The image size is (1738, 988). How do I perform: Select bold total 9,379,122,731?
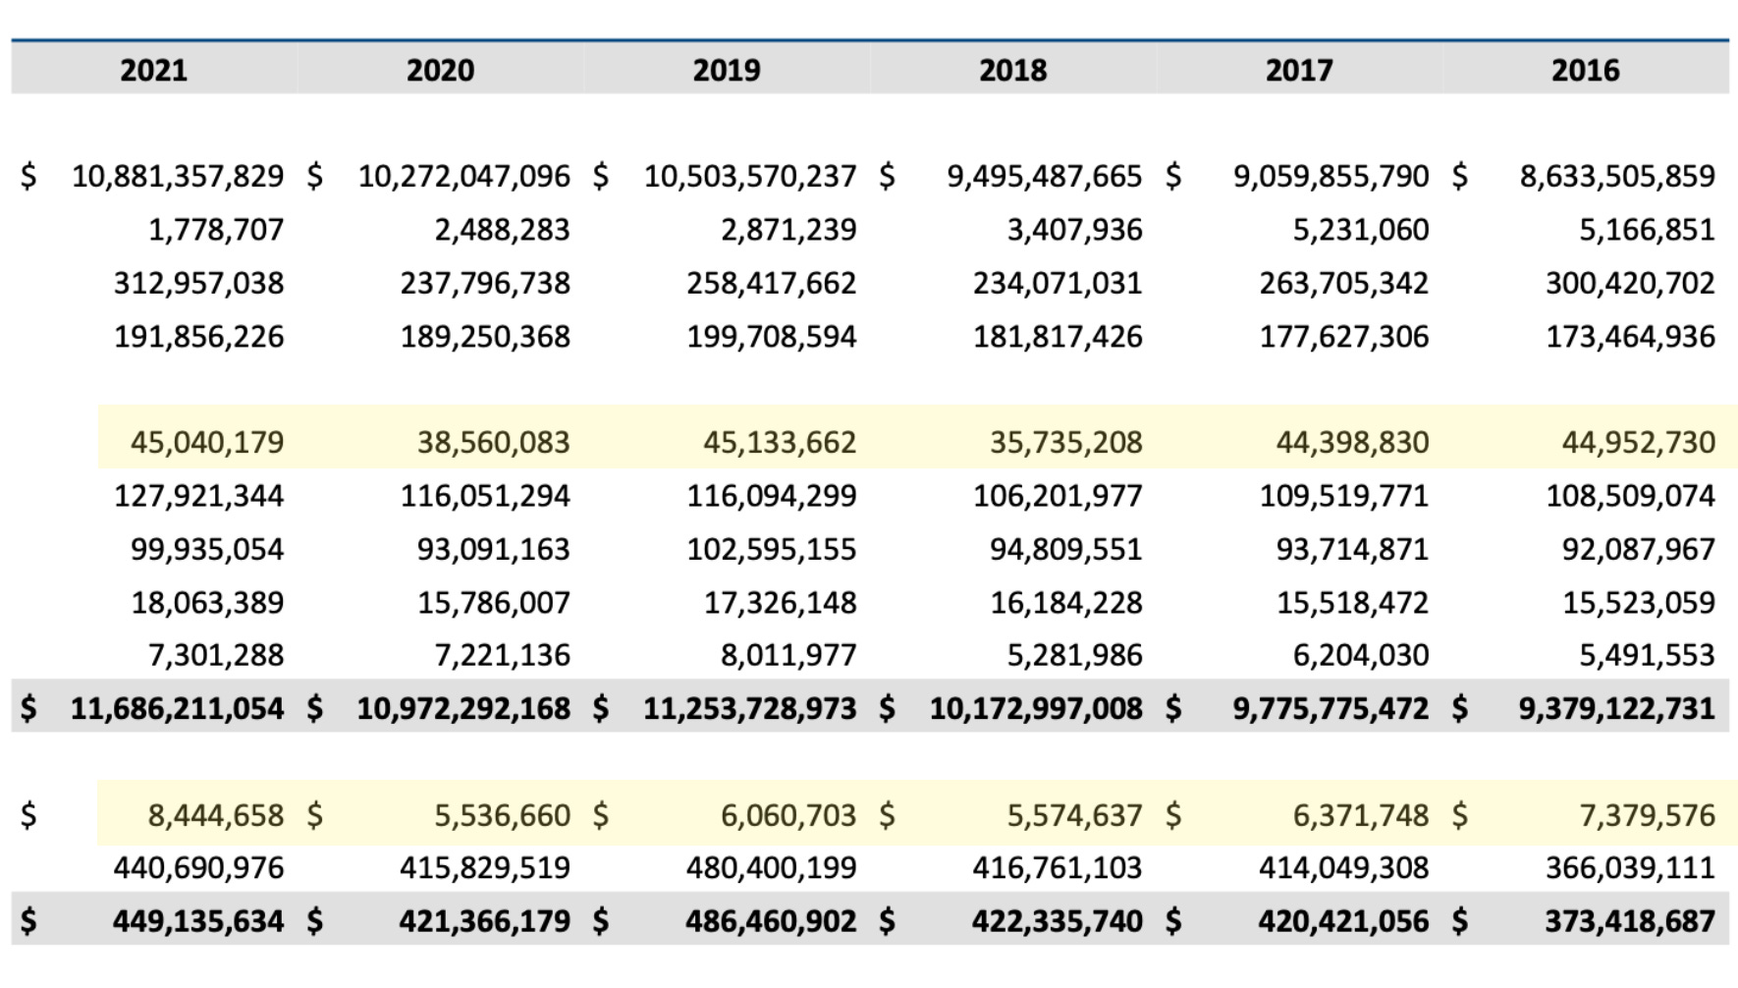(1617, 708)
